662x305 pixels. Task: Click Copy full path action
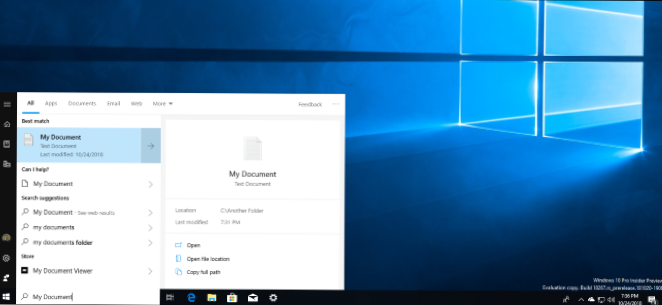coord(203,272)
